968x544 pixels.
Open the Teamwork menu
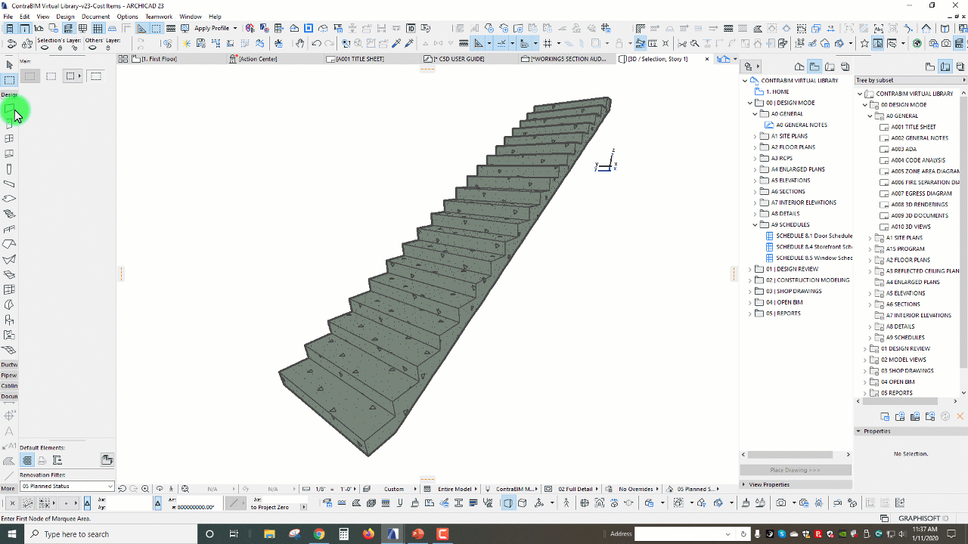158,17
